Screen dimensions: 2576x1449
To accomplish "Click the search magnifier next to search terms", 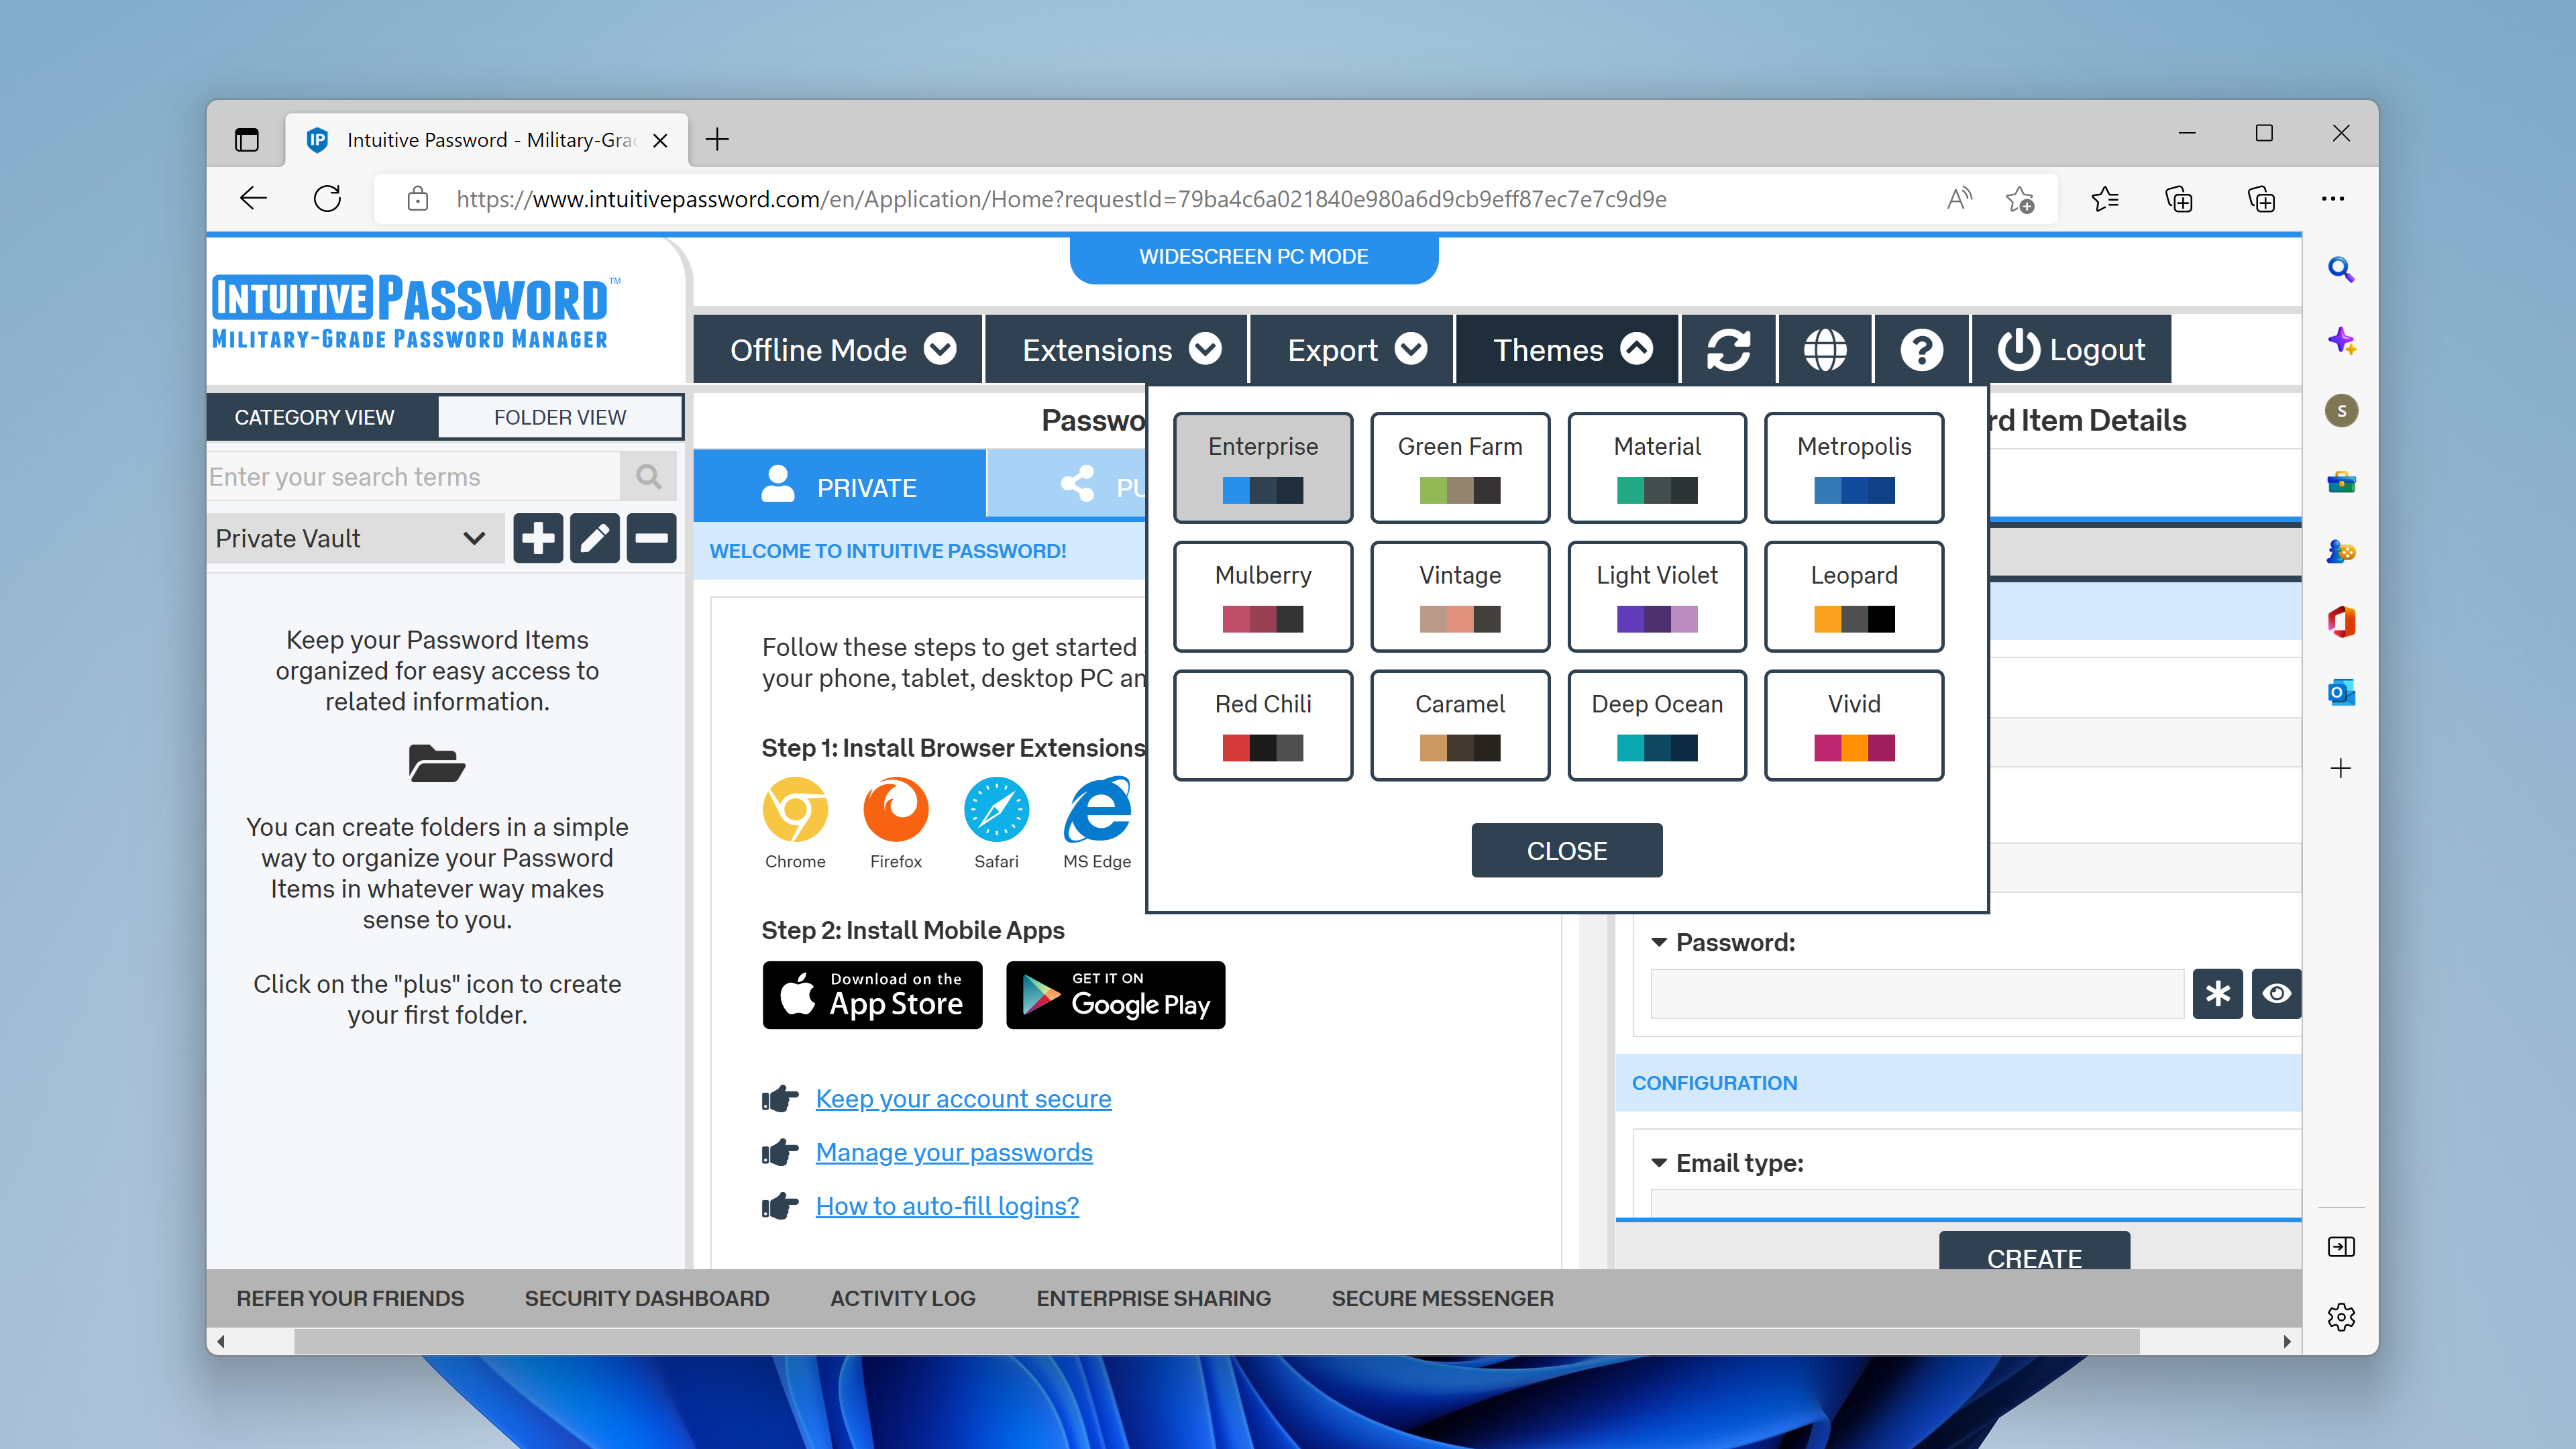I will [648, 476].
